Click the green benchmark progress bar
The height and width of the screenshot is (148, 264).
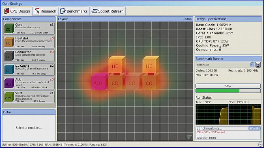pos(228,91)
